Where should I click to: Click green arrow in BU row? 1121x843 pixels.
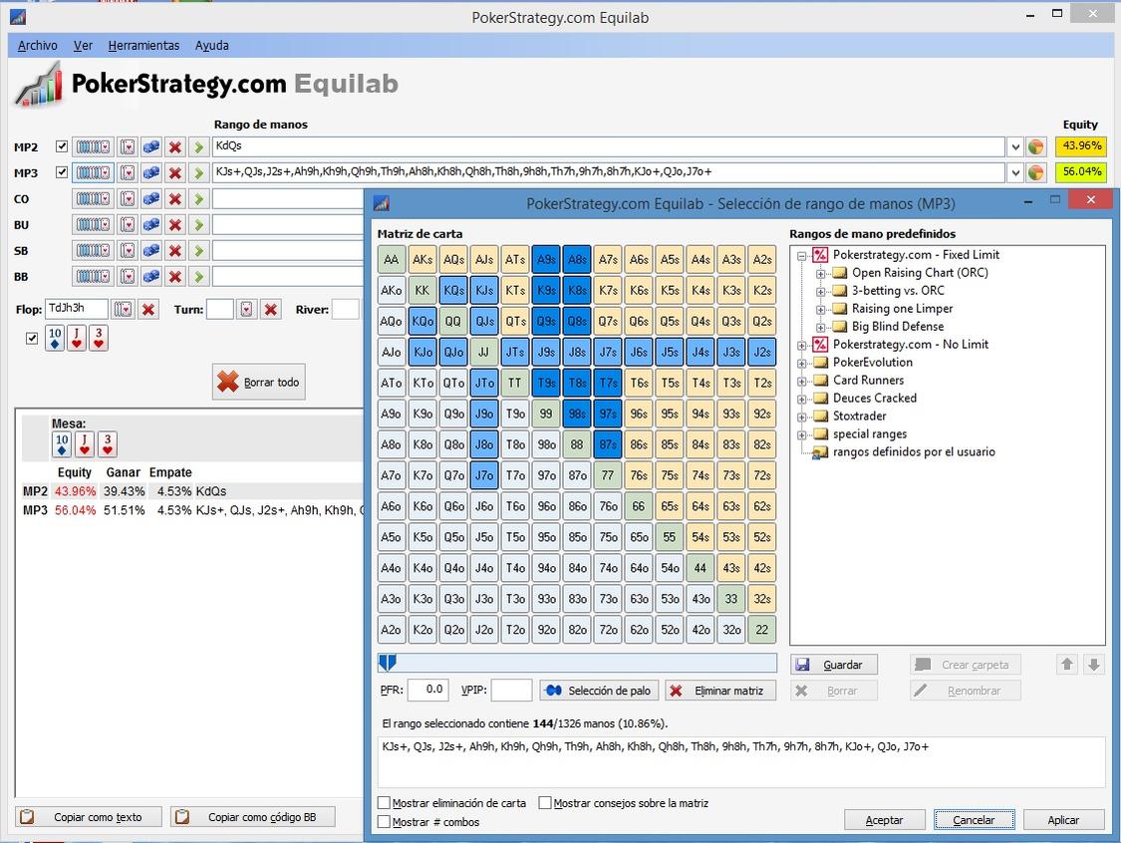point(198,224)
